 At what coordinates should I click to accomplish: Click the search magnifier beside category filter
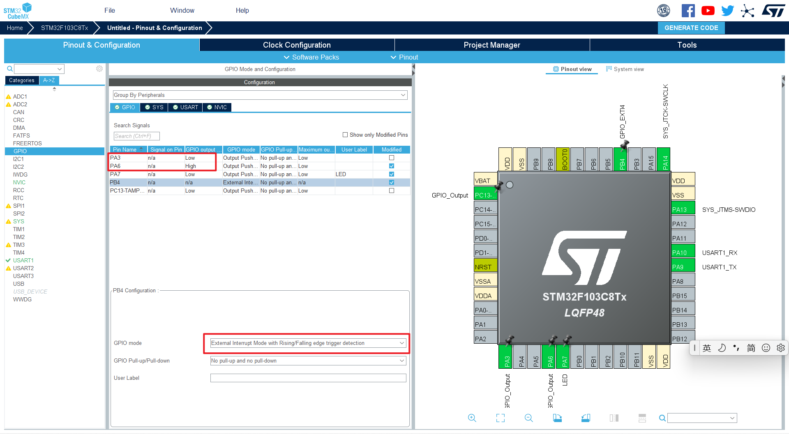[x=9, y=69]
